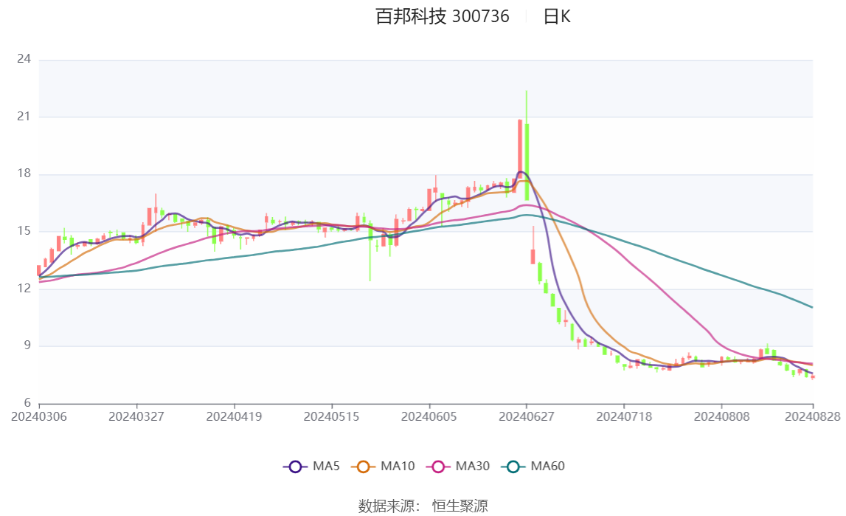Click the x-axis date 20240327
The width and height of the screenshot is (846, 516).
coord(136,416)
